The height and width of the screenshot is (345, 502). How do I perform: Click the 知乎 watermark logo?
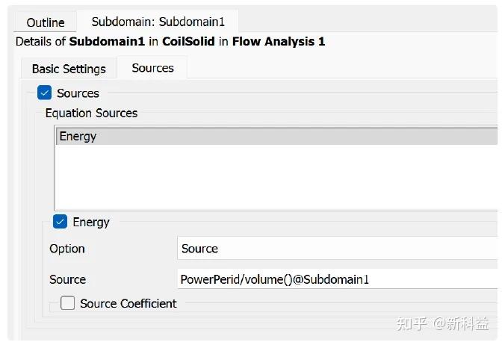coord(412,324)
